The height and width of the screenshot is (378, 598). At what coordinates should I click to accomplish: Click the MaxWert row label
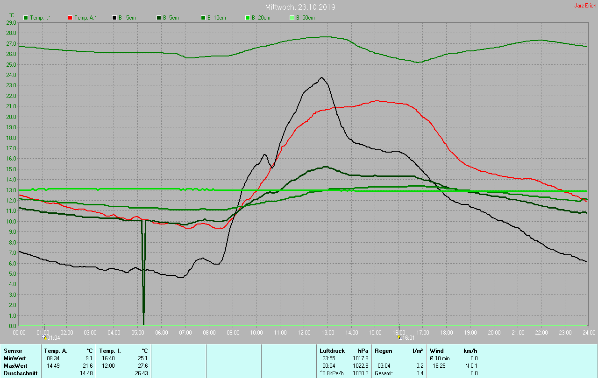pos(16,366)
